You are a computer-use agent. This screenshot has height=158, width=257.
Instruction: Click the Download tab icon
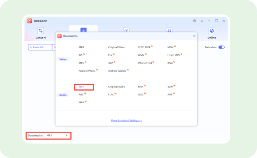pyautogui.click(x=83, y=30)
